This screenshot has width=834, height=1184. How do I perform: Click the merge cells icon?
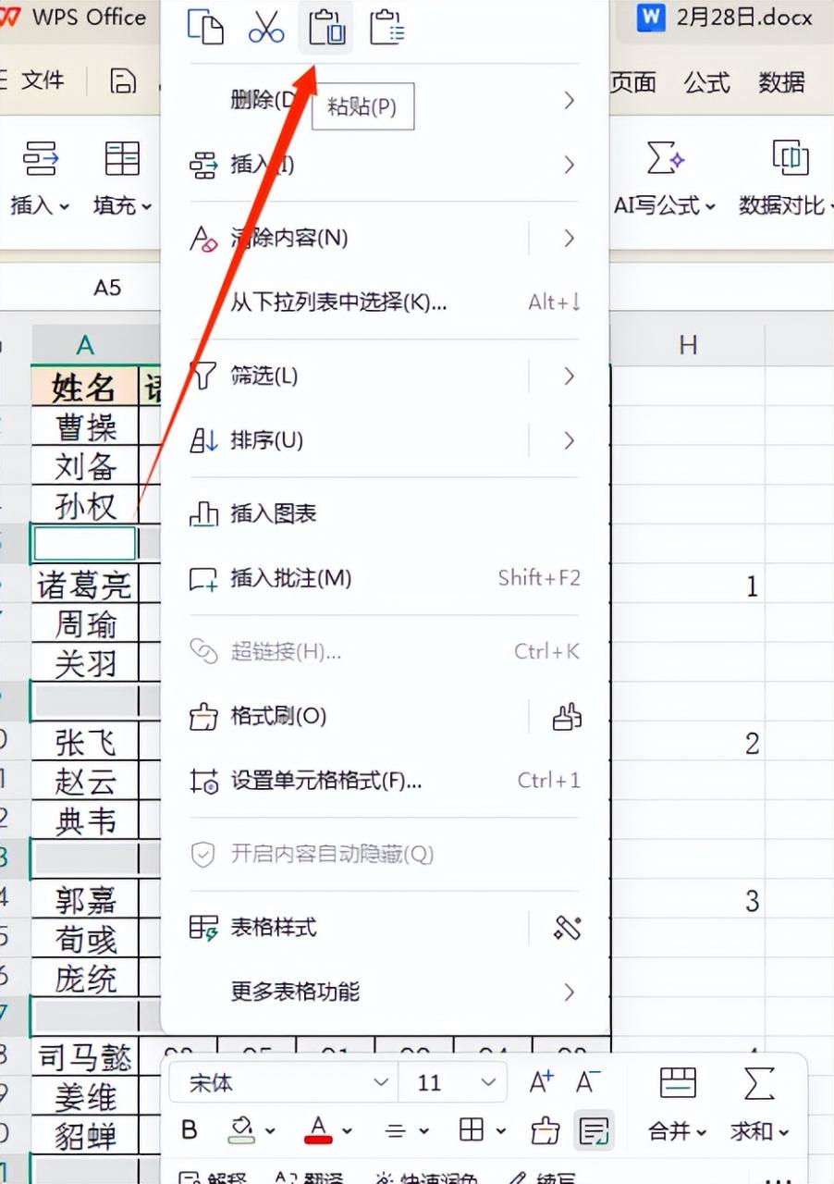pos(678,1082)
